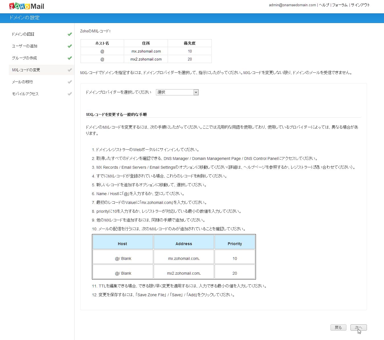Open the ヘルプ link
The width and height of the screenshot is (384, 340).
(324, 5)
